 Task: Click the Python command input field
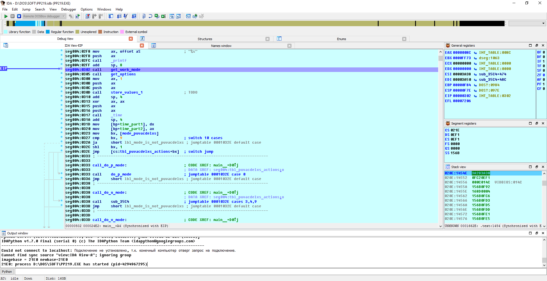click(x=280, y=272)
